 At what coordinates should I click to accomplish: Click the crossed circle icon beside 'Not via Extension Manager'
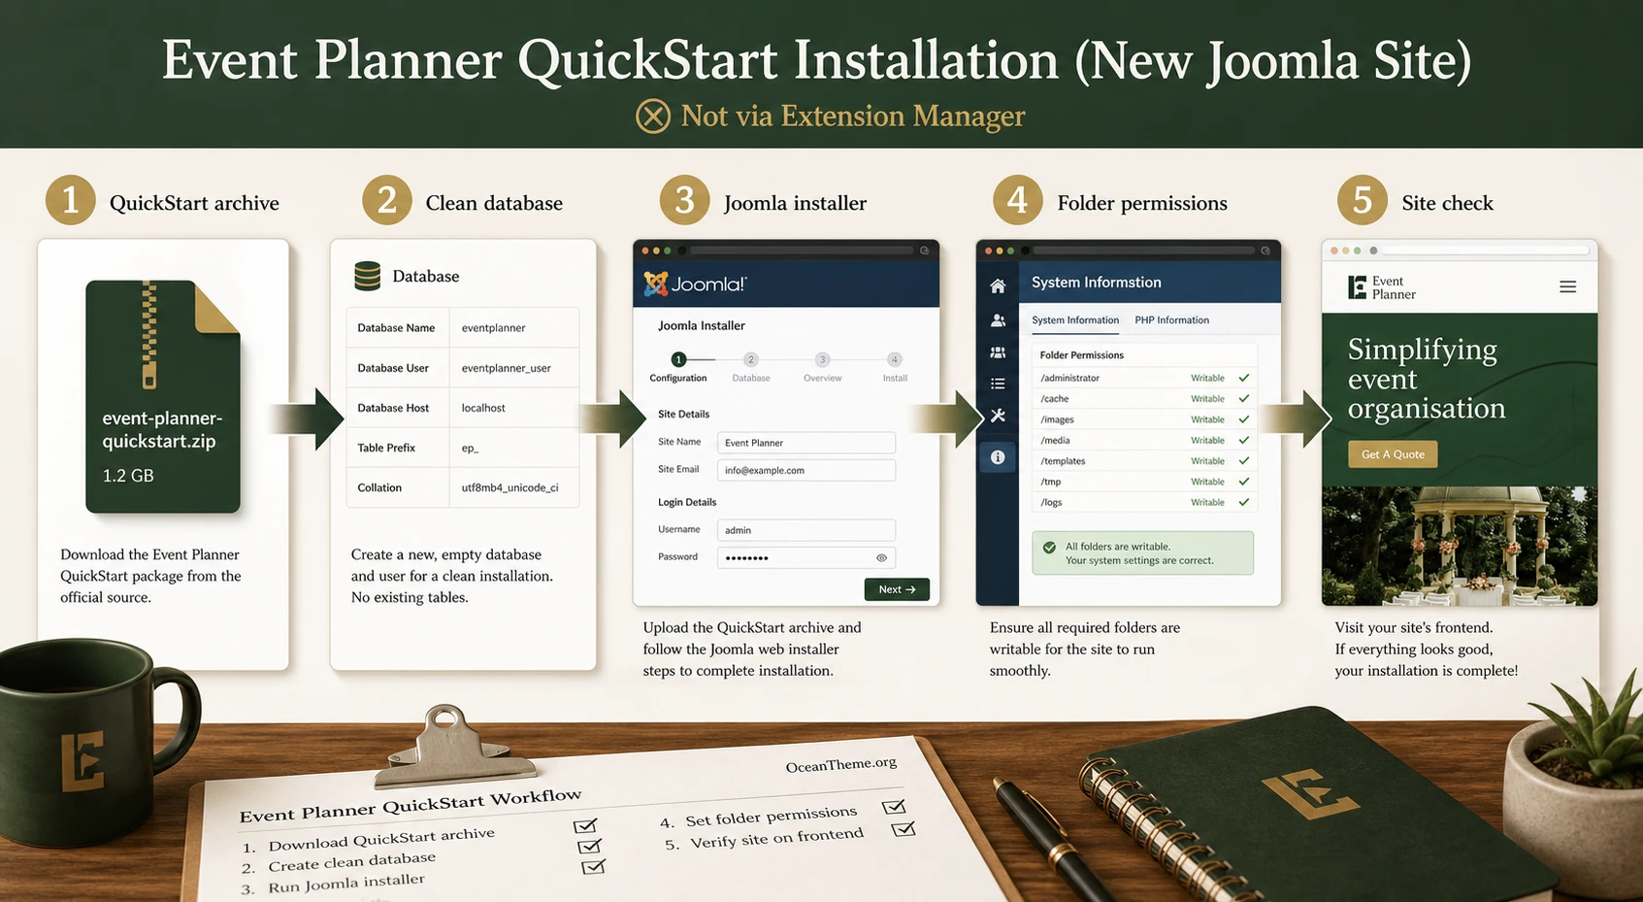tap(653, 117)
